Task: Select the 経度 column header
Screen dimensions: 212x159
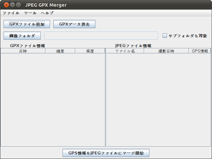Action: 90,51
